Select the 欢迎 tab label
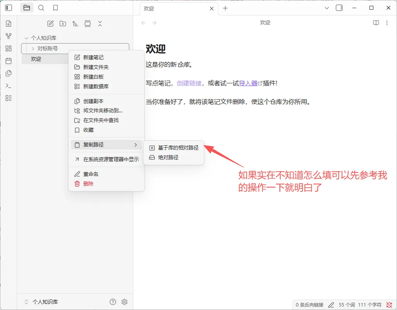The image size is (397, 310). click(x=148, y=9)
